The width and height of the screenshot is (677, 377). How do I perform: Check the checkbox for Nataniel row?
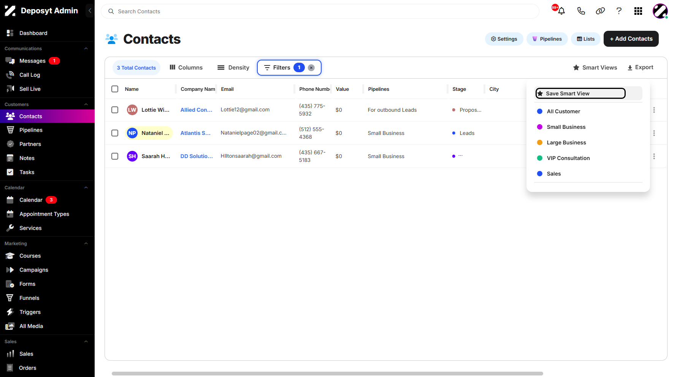pos(115,133)
